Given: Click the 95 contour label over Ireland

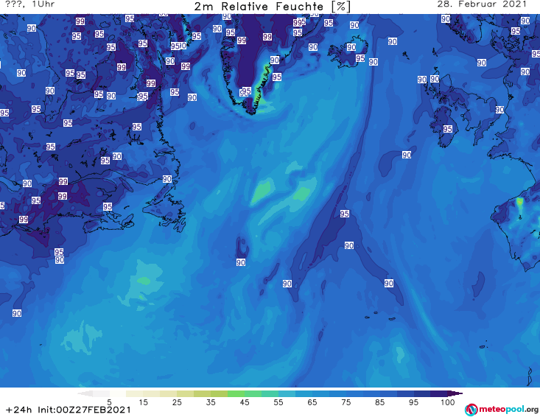Looking at the screenshot, I should 447,129.
